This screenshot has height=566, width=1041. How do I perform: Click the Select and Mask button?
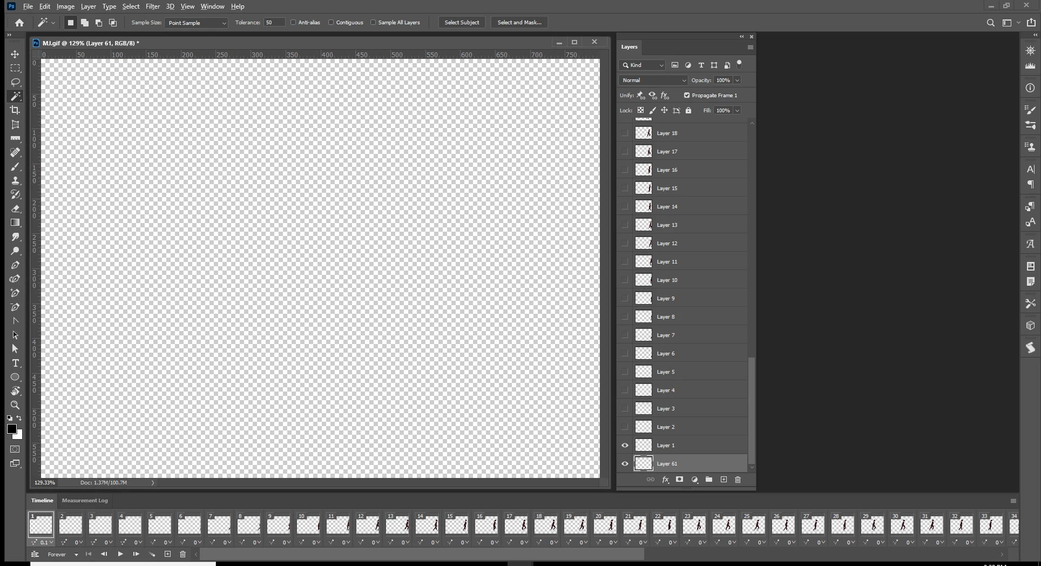click(x=519, y=23)
